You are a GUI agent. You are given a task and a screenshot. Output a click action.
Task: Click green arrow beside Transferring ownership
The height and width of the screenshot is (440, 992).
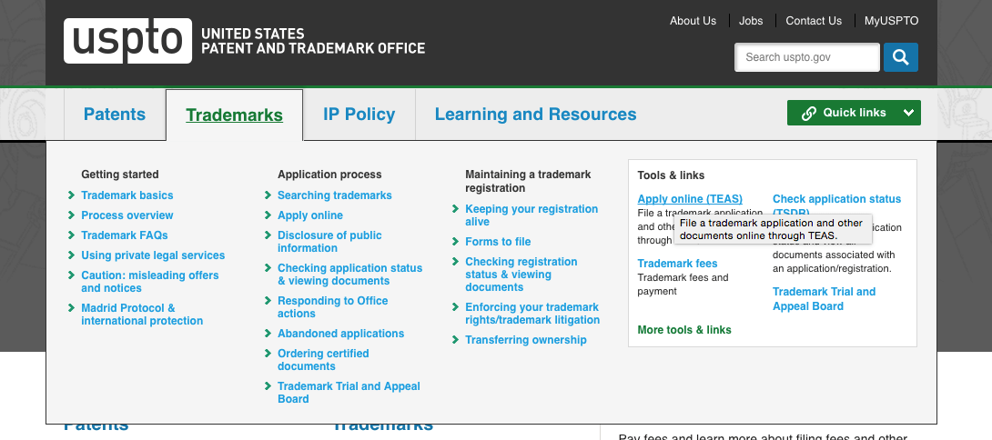point(456,339)
